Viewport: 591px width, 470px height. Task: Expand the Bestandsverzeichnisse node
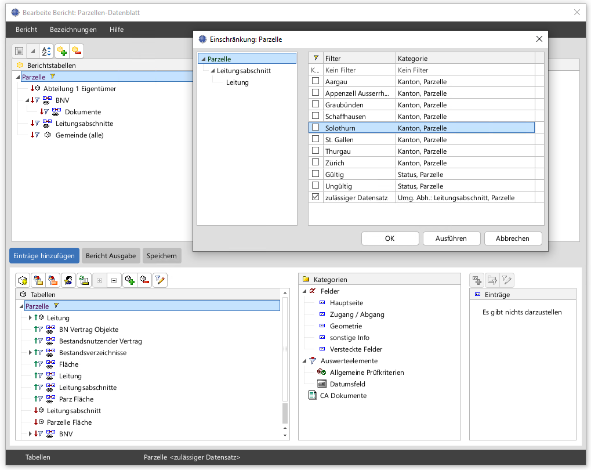(30, 352)
